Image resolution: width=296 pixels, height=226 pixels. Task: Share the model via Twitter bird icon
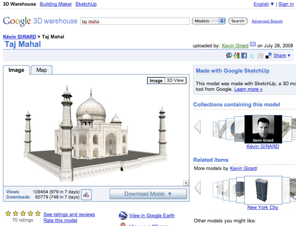pos(252,56)
